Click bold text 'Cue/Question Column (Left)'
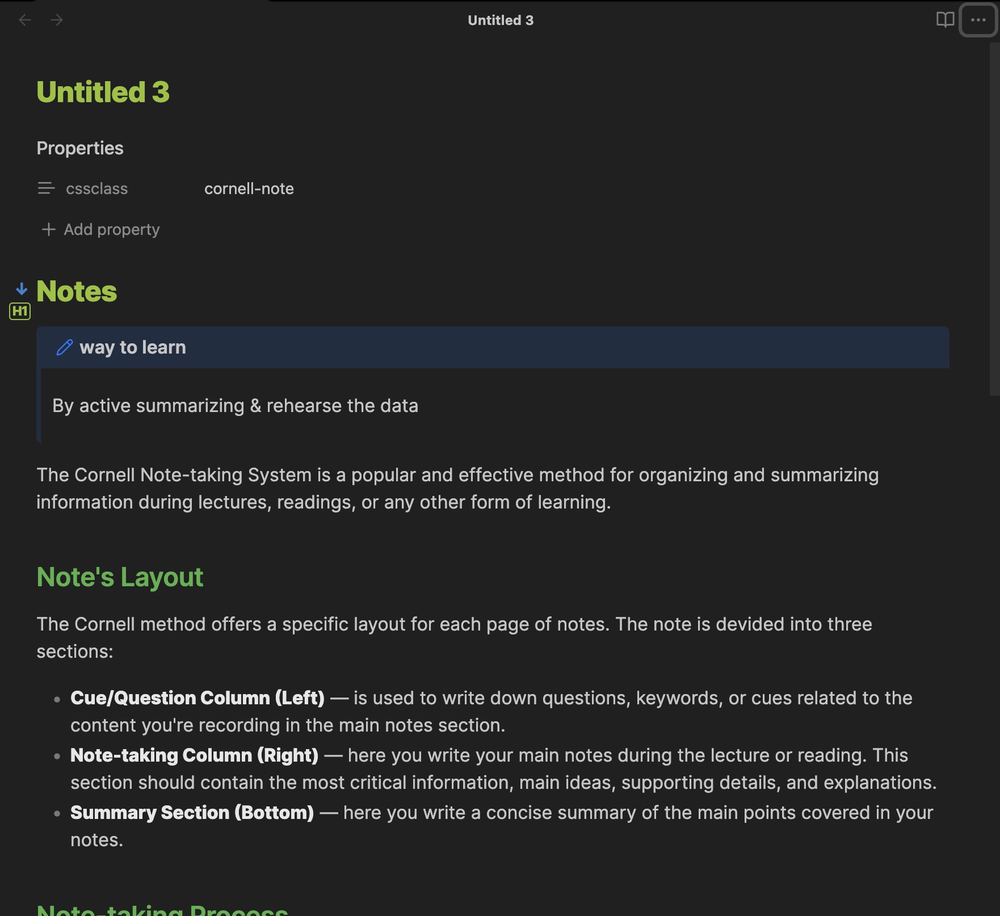The width and height of the screenshot is (1000, 916). [197, 698]
